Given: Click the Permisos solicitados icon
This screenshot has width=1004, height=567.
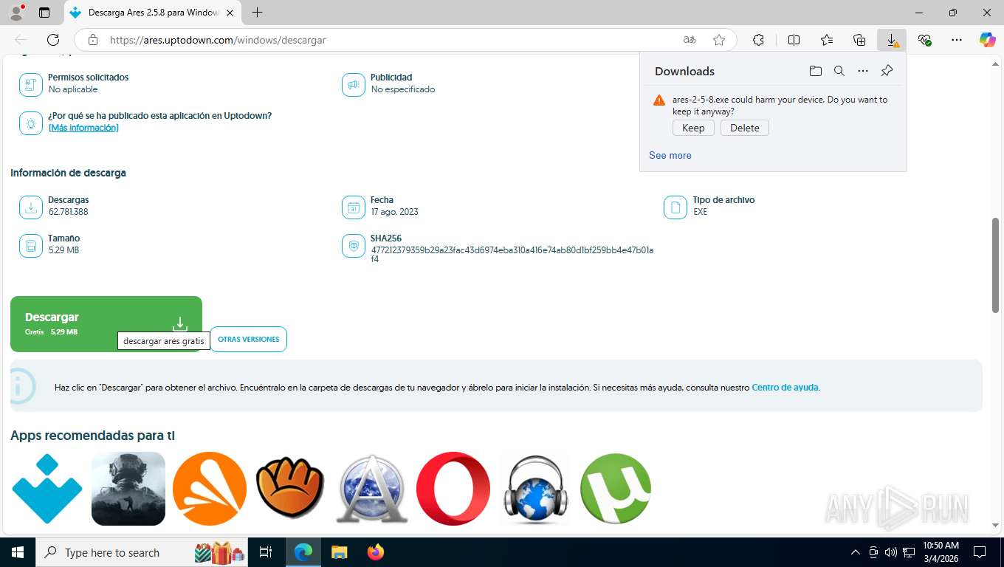Looking at the screenshot, I should coord(31,85).
